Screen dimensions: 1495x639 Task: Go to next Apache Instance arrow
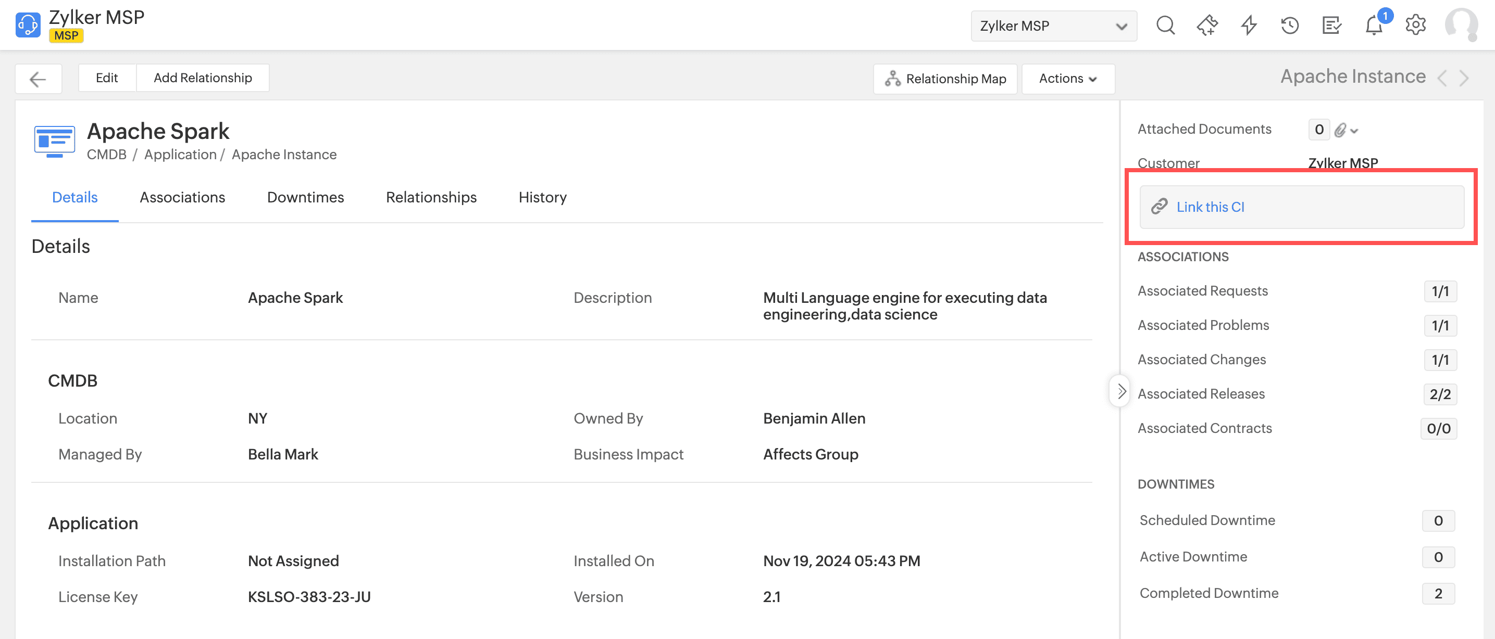click(x=1464, y=78)
